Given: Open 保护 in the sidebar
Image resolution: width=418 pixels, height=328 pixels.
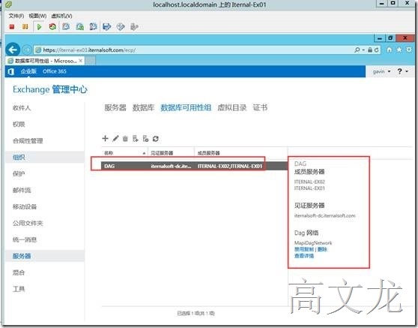Looking at the screenshot, I should tap(19, 173).
